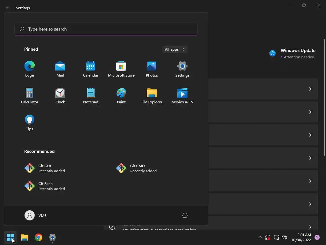Click the power button in Start menu
The height and width of the screenshot is (245, 326).
pos(185,215)
